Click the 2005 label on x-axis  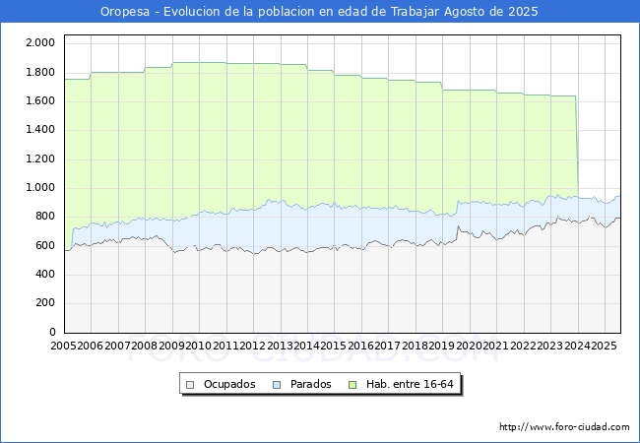pyautogui.click(x=63, y=346)
